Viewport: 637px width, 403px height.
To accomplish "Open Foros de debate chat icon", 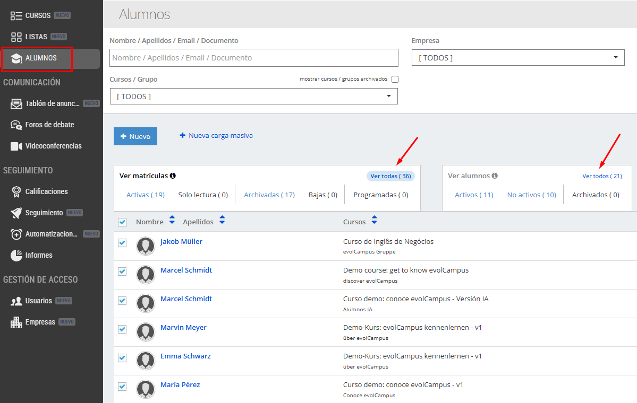I will pos(16,125).
